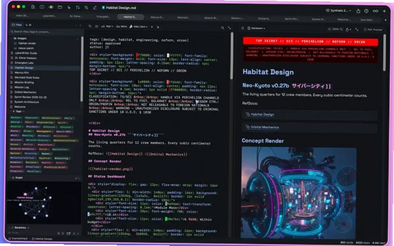The image size is (394, 246).
Task: Click the plus icon in the title bar
Action: click(384, 11)
